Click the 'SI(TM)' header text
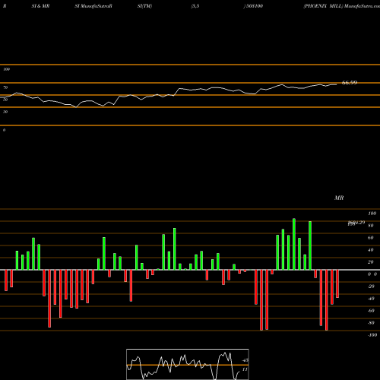 (144, 6)
